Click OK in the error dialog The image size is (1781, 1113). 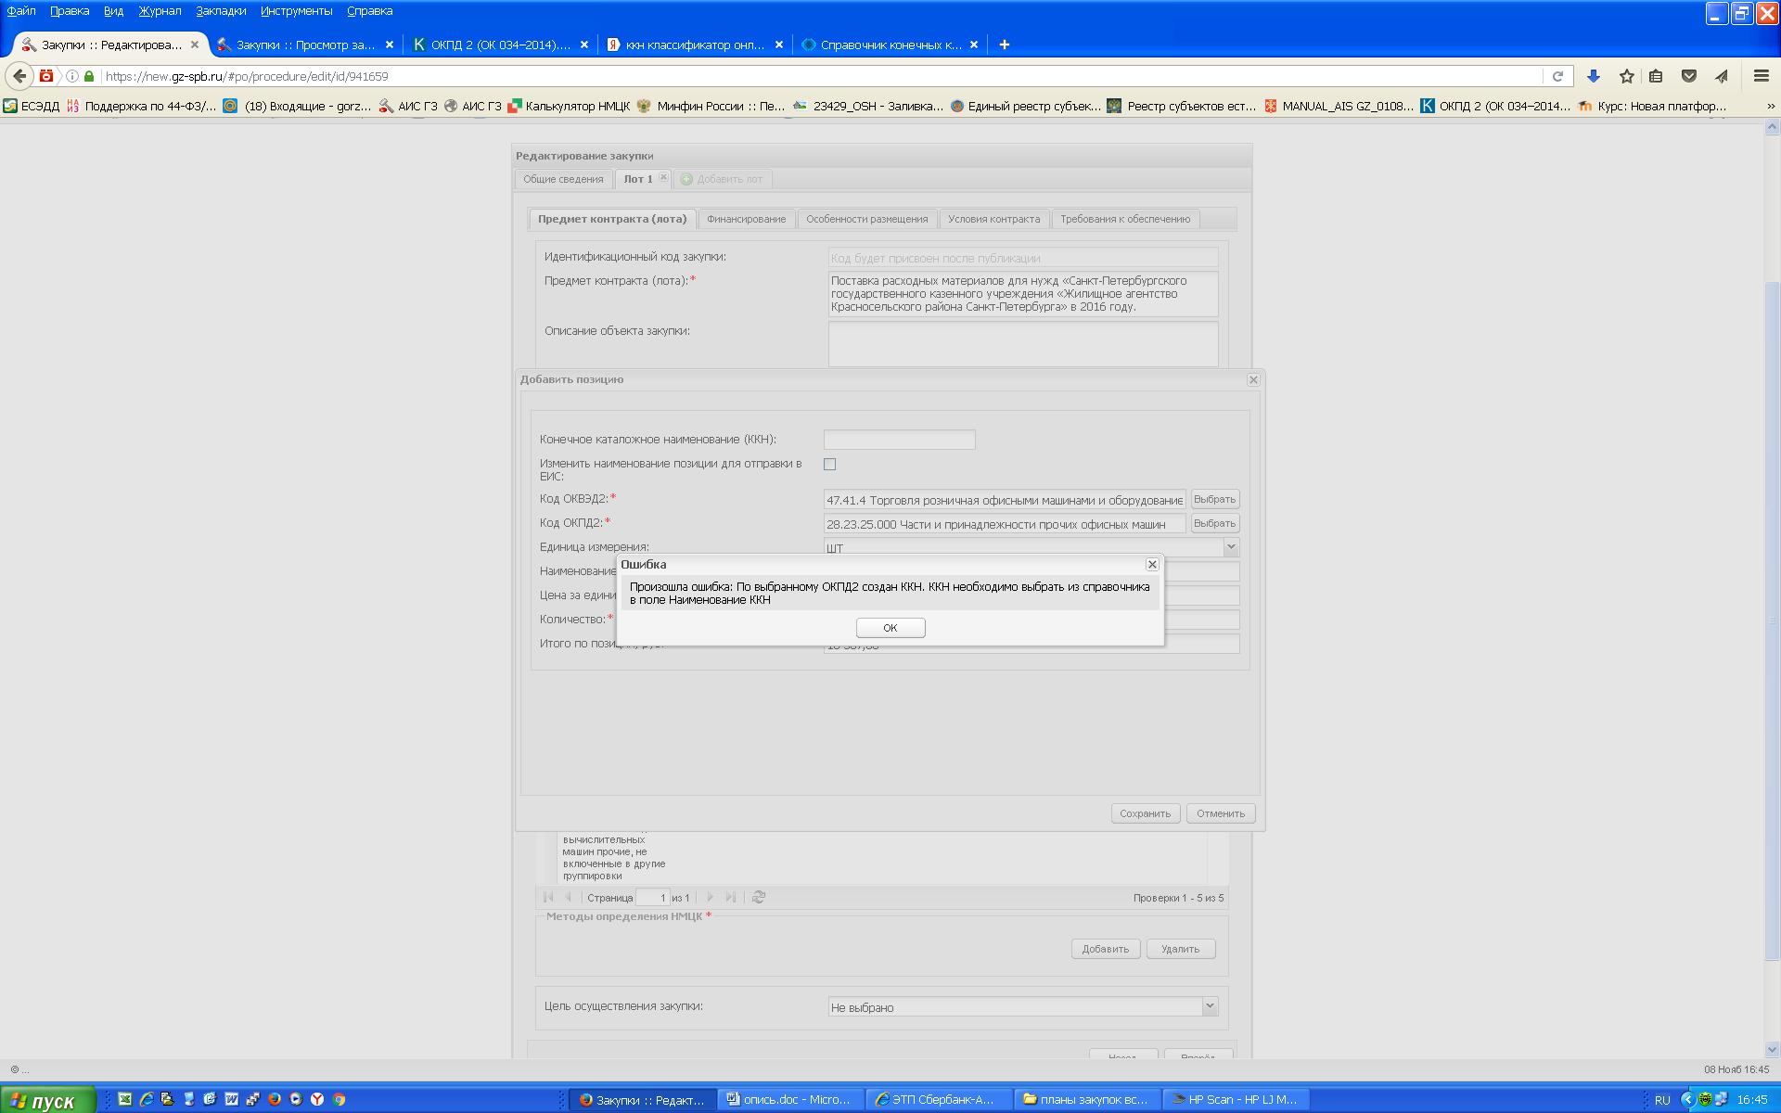(890, 628)
